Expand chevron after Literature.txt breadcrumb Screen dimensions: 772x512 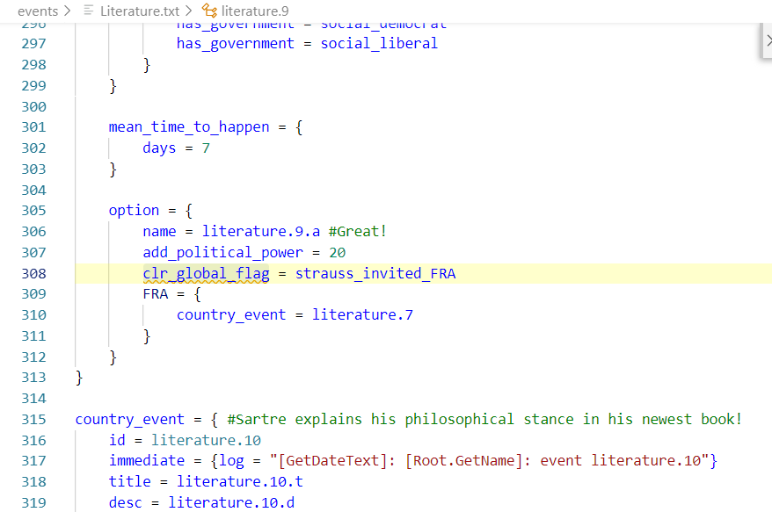point(188,11)
